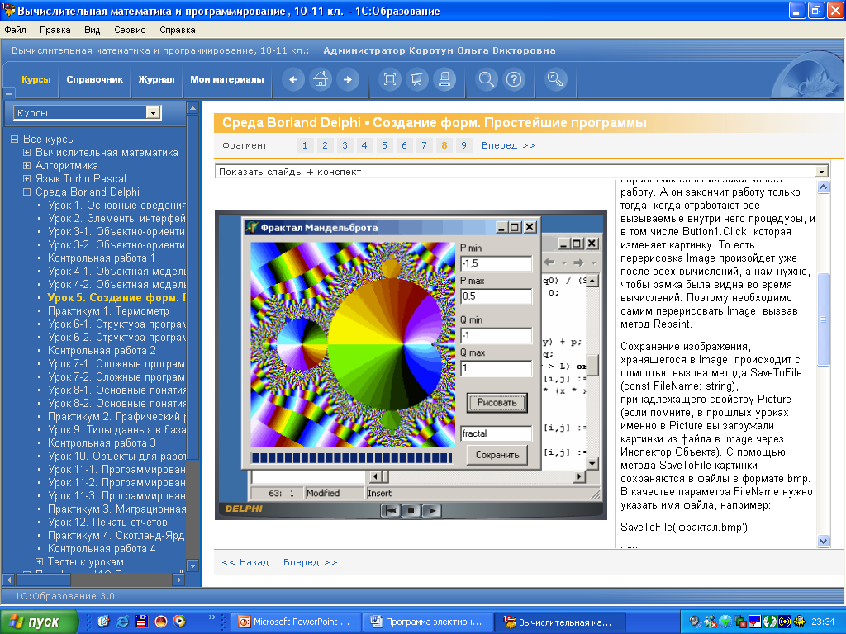Go to fragment 5

pos(384,145)
